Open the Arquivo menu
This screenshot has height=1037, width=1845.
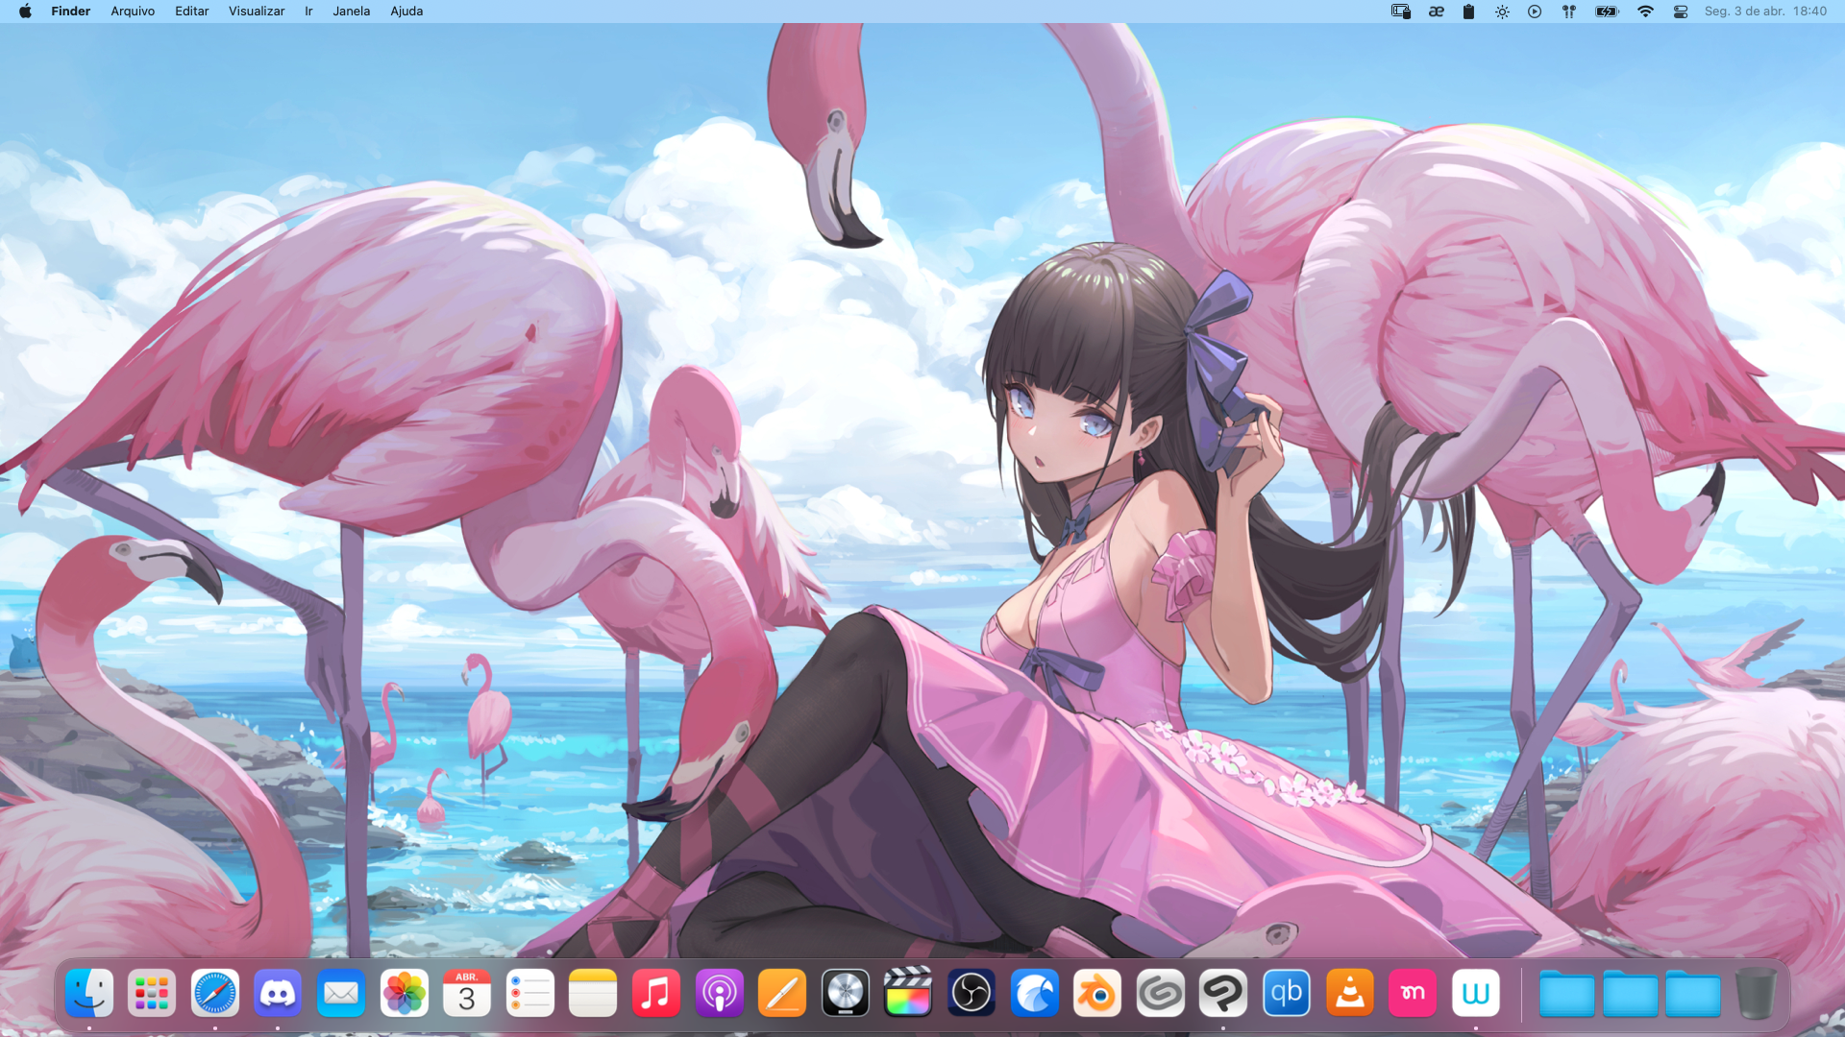tap(133, 12)
